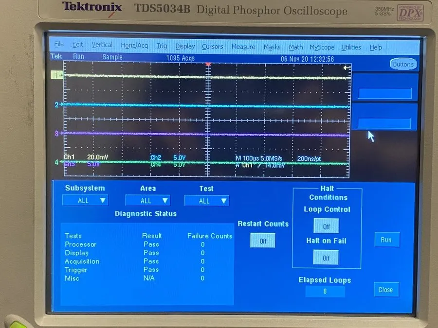Screen dimensions: 438x328
Task: Select the channel 1 waveform handle
Action: click(57, 75)
